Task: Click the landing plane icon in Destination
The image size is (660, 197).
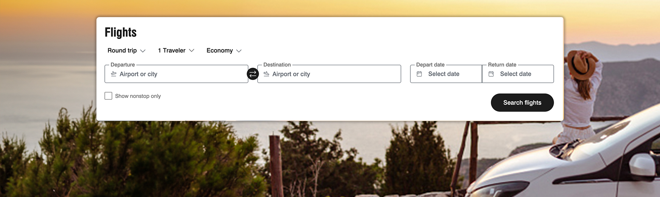Action: click(266, 74)
